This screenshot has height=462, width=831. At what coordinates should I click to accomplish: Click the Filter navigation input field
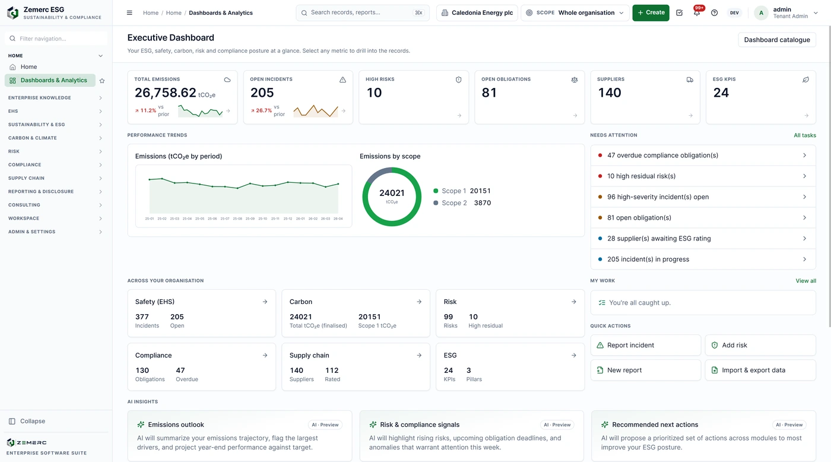56,39
